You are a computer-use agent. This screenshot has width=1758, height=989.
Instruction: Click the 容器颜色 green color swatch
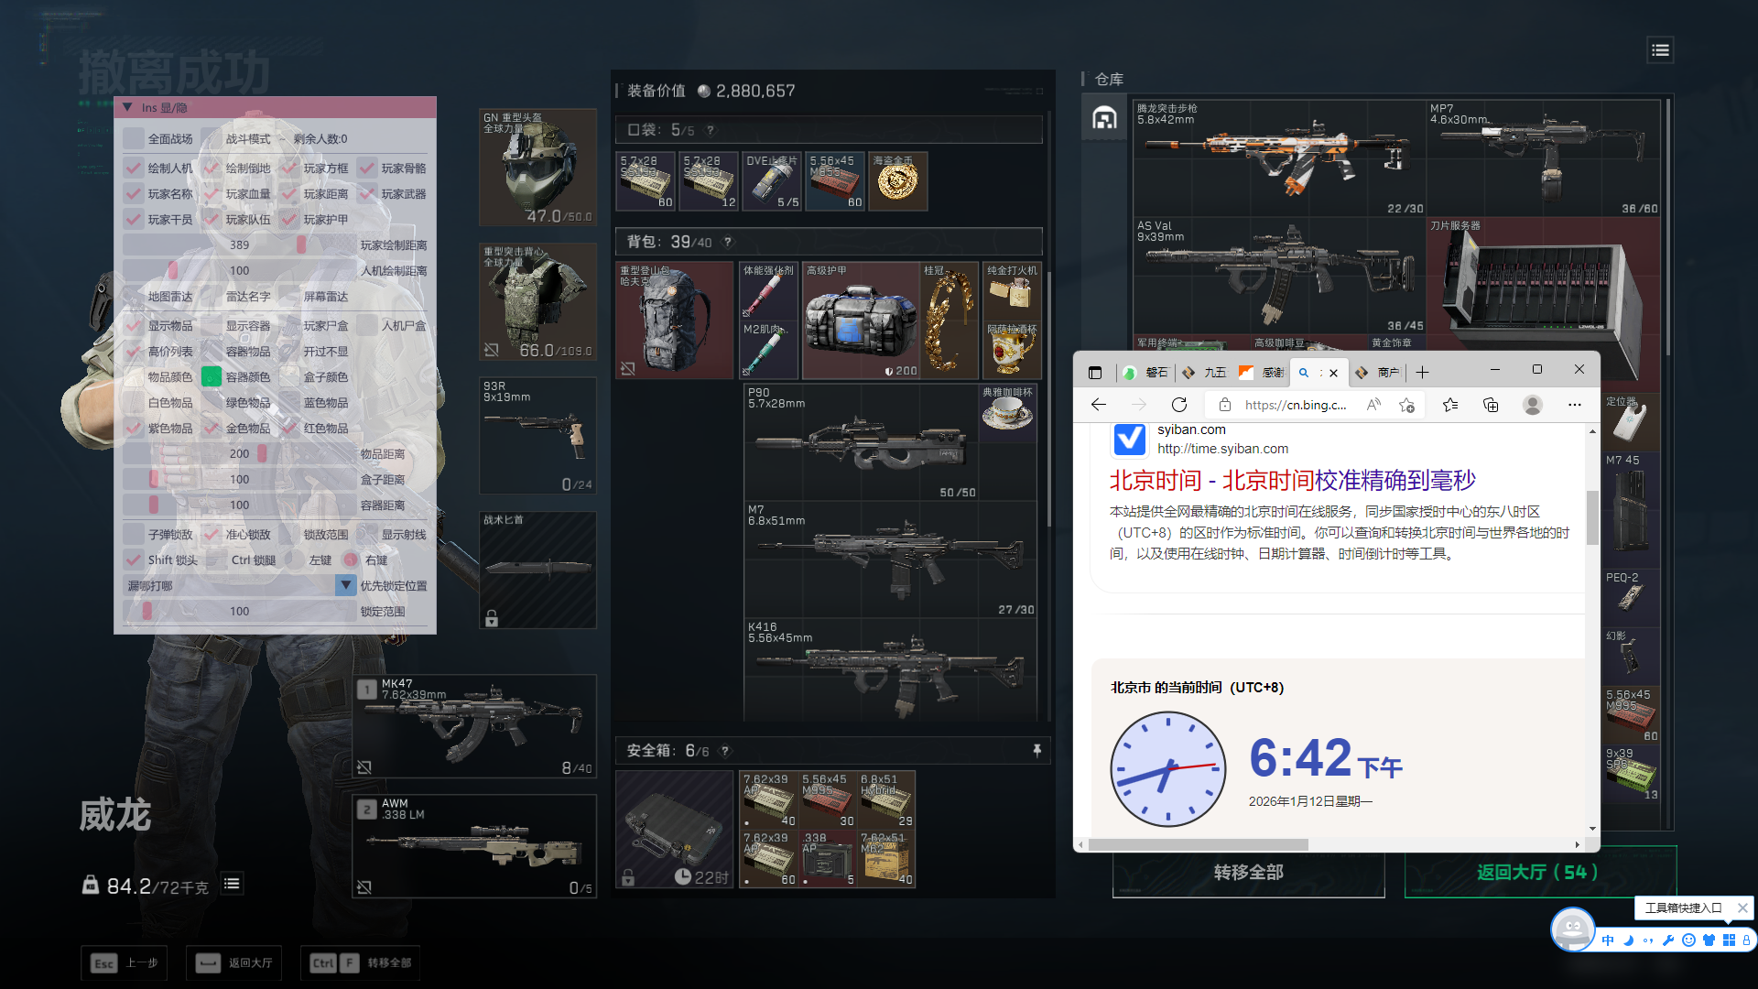pyautogui.click(x=212, y=377)
